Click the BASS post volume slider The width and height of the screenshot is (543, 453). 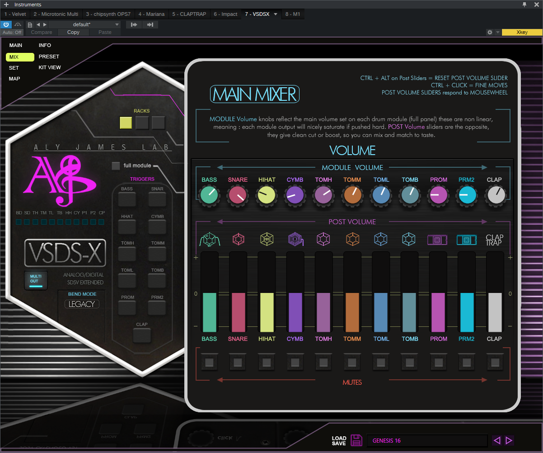coord(209,293)
